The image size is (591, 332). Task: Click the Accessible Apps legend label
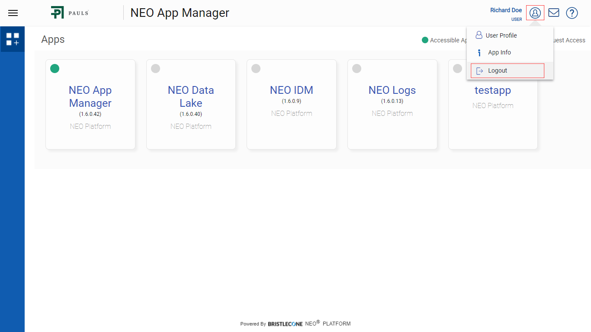point(448,40)
